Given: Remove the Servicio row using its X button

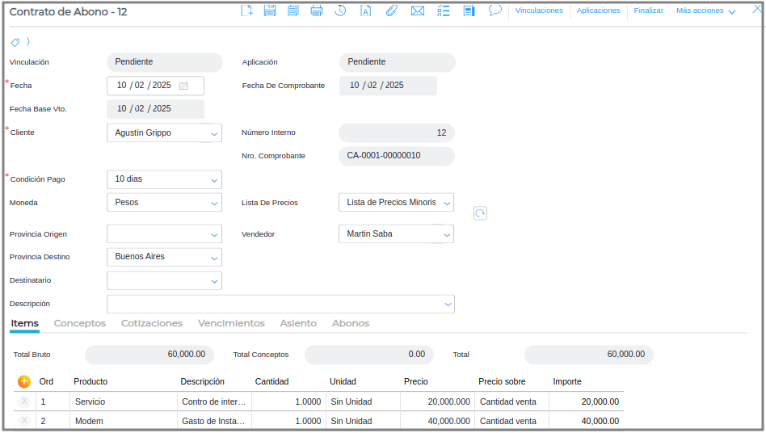Looking at the screenshot, I should [x=24, y=401].
